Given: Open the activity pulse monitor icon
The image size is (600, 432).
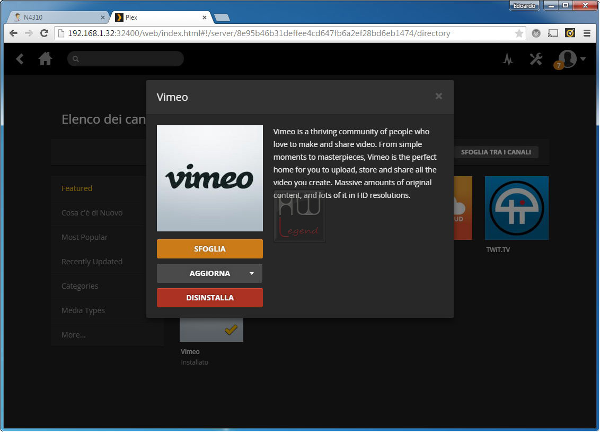Looking at the screenshot, I should (508, 59).
